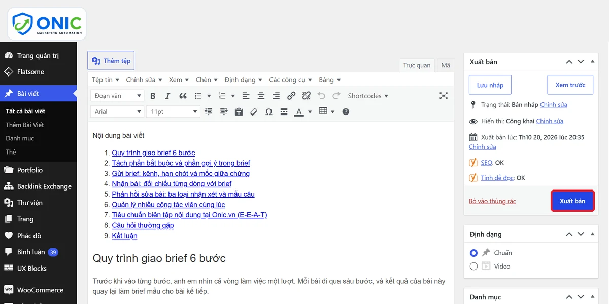Open the Shortcodes dropdown
Screen dimensions: 609x304
368,96
